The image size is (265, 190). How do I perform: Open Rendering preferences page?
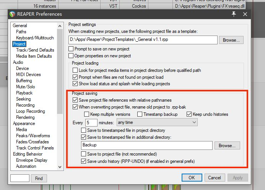click(x=25, y=117)
